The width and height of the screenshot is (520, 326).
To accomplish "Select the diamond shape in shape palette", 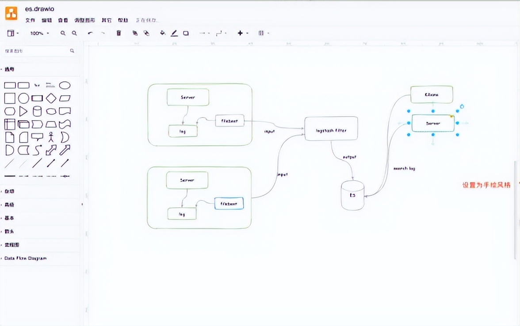I will click(x=51, y=98).
